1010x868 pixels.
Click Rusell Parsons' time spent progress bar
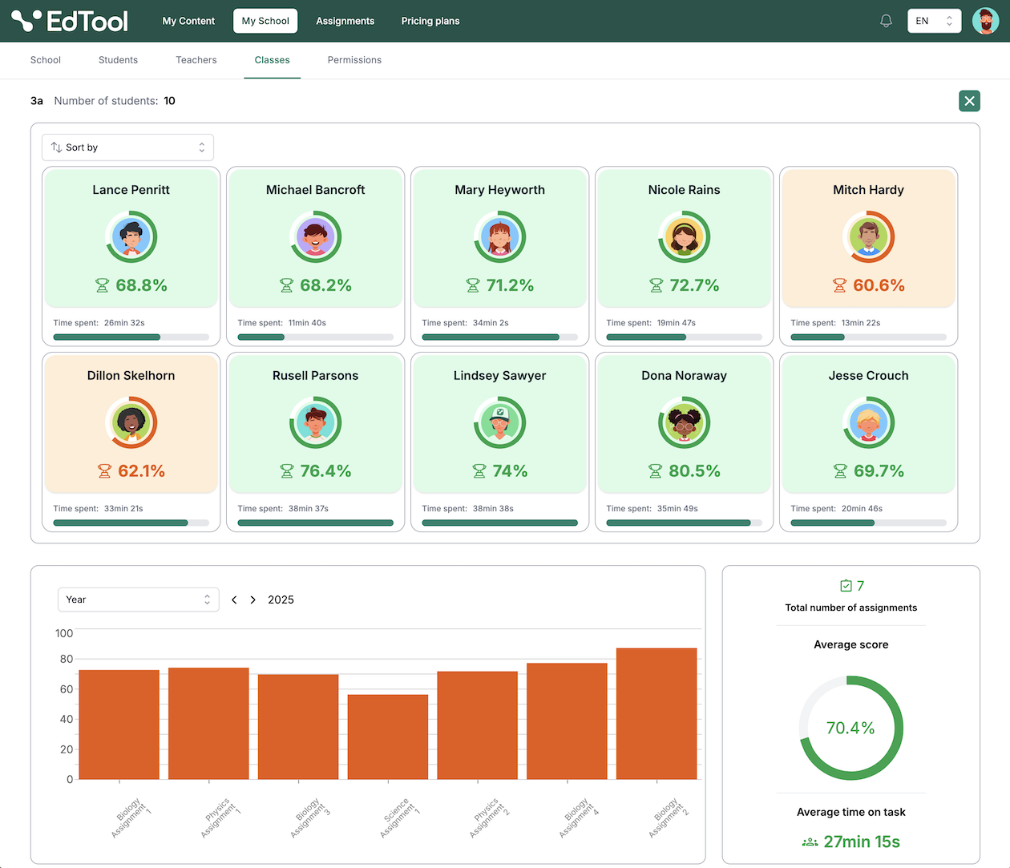pyautogui.click(x=316, y=523)
